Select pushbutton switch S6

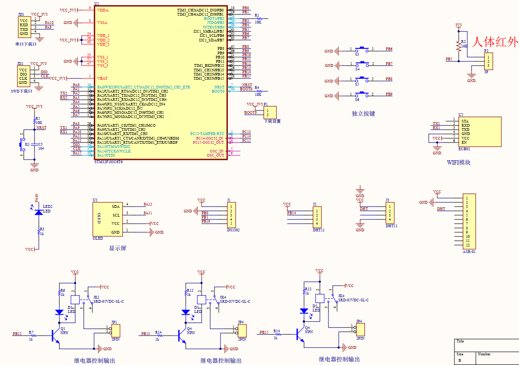coord(362,95)
